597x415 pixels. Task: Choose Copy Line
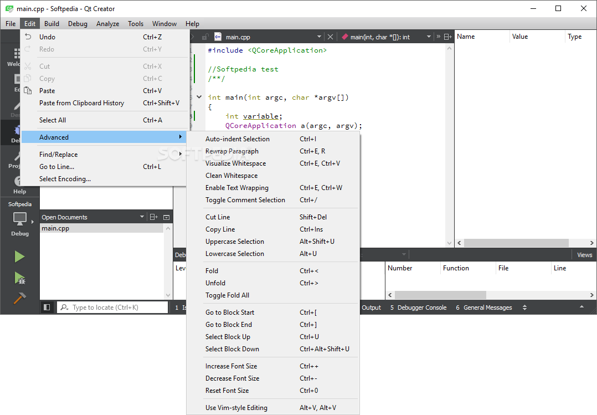tap(273, 229)
